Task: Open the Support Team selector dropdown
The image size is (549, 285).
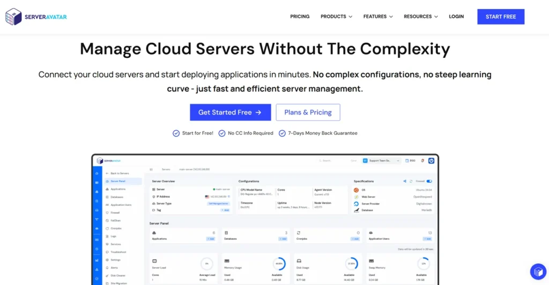Action: (x=381, y=161)
